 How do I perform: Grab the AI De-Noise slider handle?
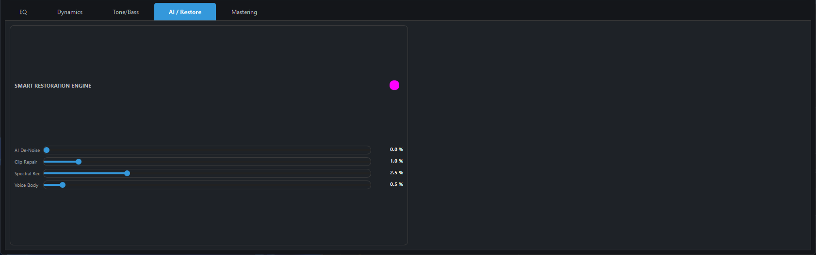pos(47,150)
